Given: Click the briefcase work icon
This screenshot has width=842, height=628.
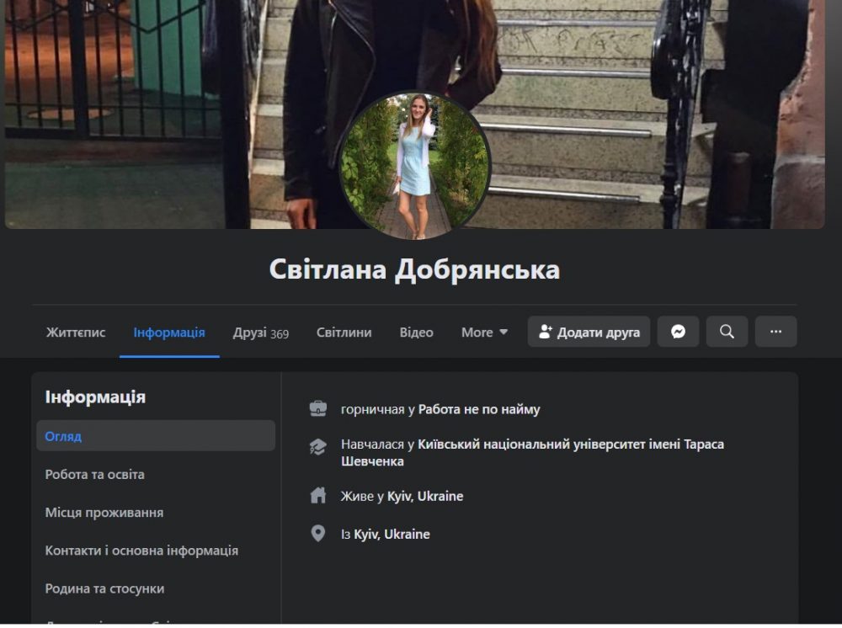Looking at the screenshot, I should [318, 409].
